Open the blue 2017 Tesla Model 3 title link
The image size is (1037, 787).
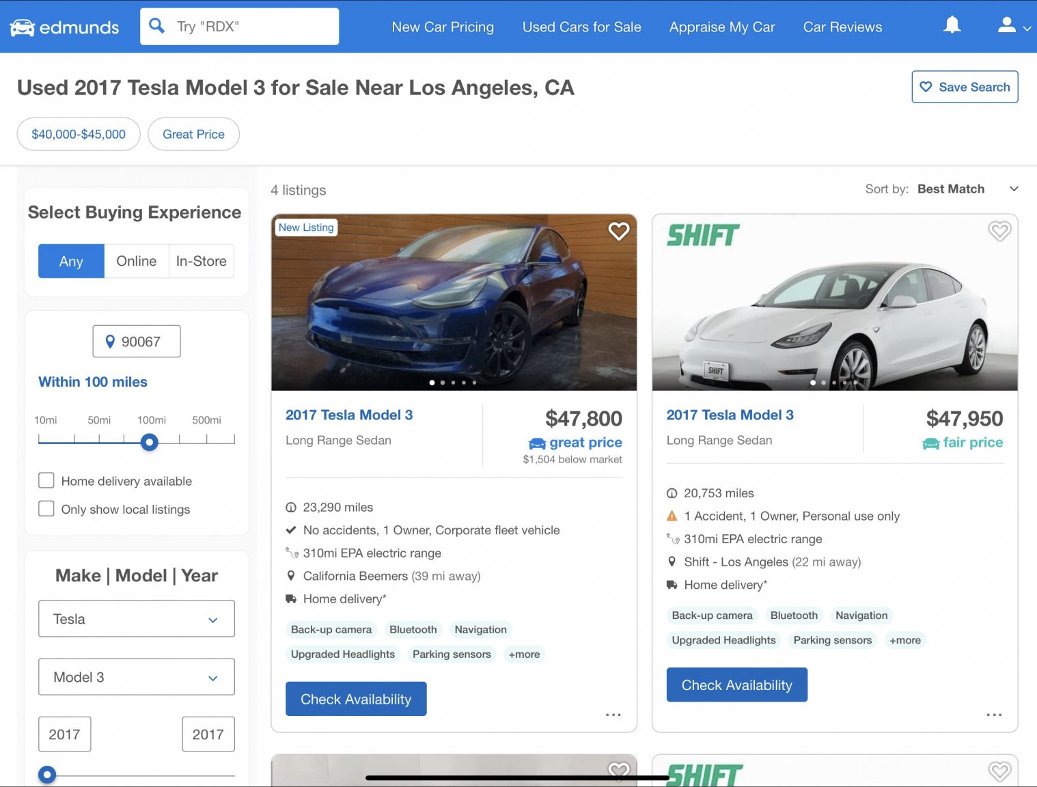coord(349,415)
